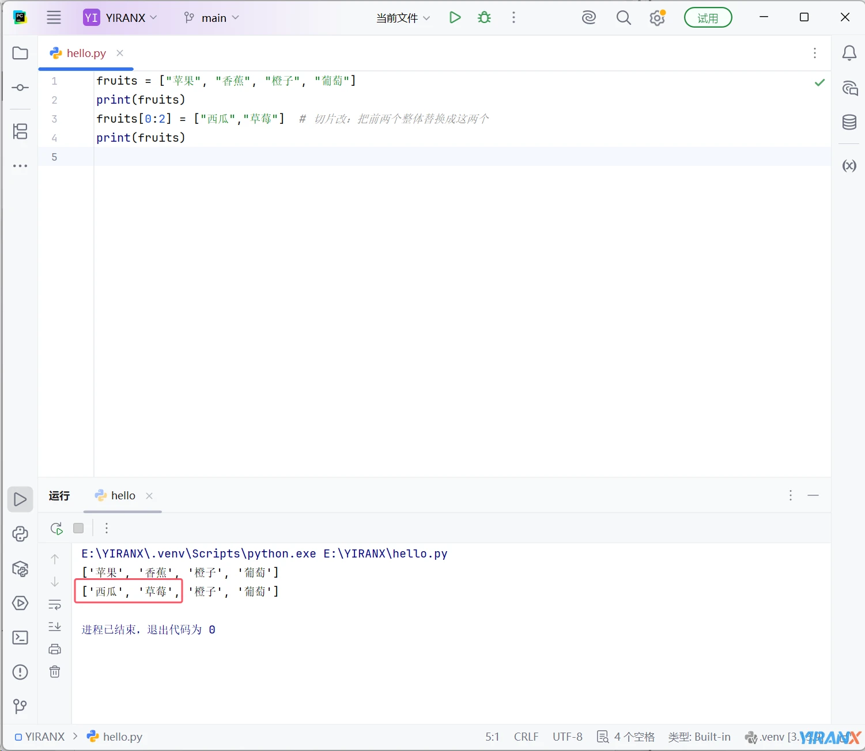Change CRLF line separator
The height and width of the screenshot is (751, 865).
[526, 737]
